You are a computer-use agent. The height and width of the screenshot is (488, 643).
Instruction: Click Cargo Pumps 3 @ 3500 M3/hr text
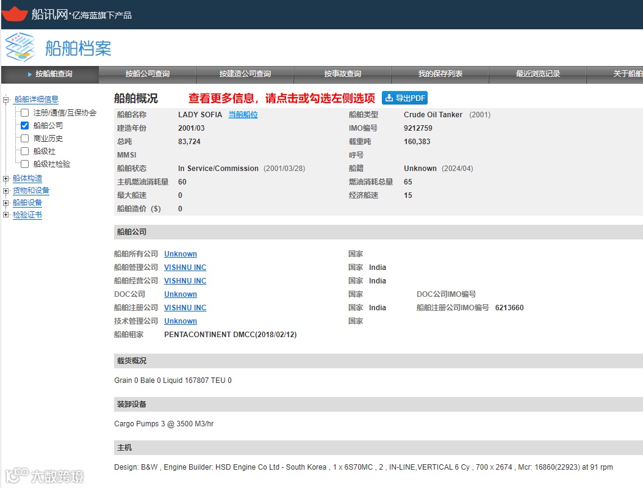click(x=163, y=423)
